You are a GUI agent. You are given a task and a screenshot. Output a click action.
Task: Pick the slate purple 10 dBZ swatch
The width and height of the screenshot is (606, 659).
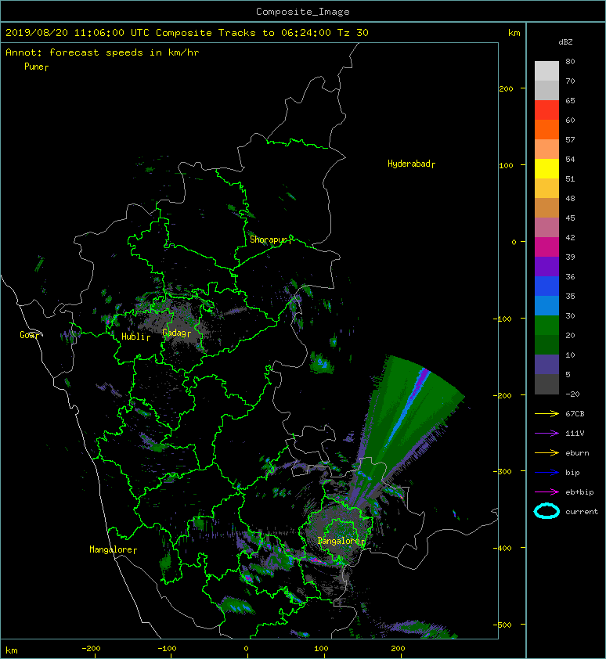pyautogui.click(x=546, y=365)
